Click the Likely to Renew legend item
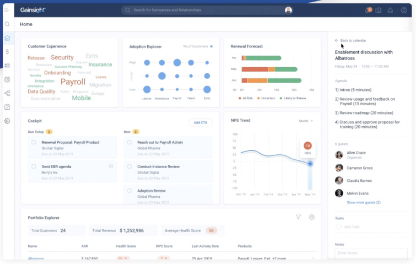The image size is (416, 264). click(293, 98)
